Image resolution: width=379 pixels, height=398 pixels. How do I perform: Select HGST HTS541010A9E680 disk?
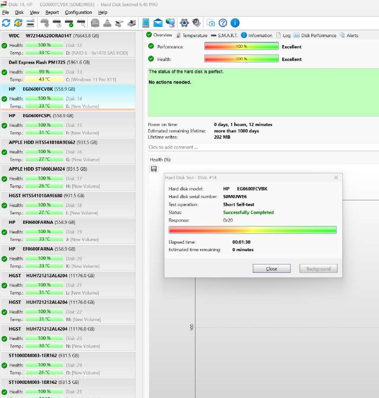(x=68, y=204)
